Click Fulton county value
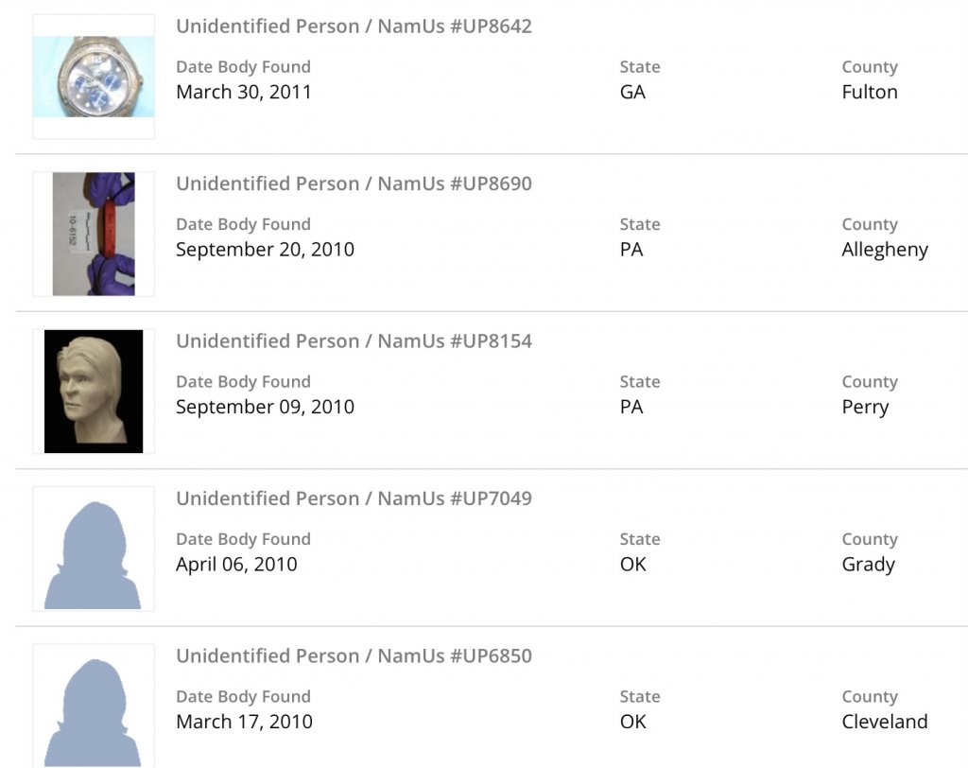The height and width of the screenshot is (768, 968). point(870,93)
